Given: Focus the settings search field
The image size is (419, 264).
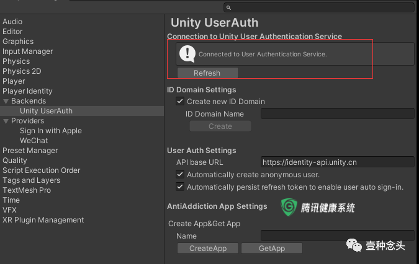Looking at the screenshot, I should pos(319,7).
